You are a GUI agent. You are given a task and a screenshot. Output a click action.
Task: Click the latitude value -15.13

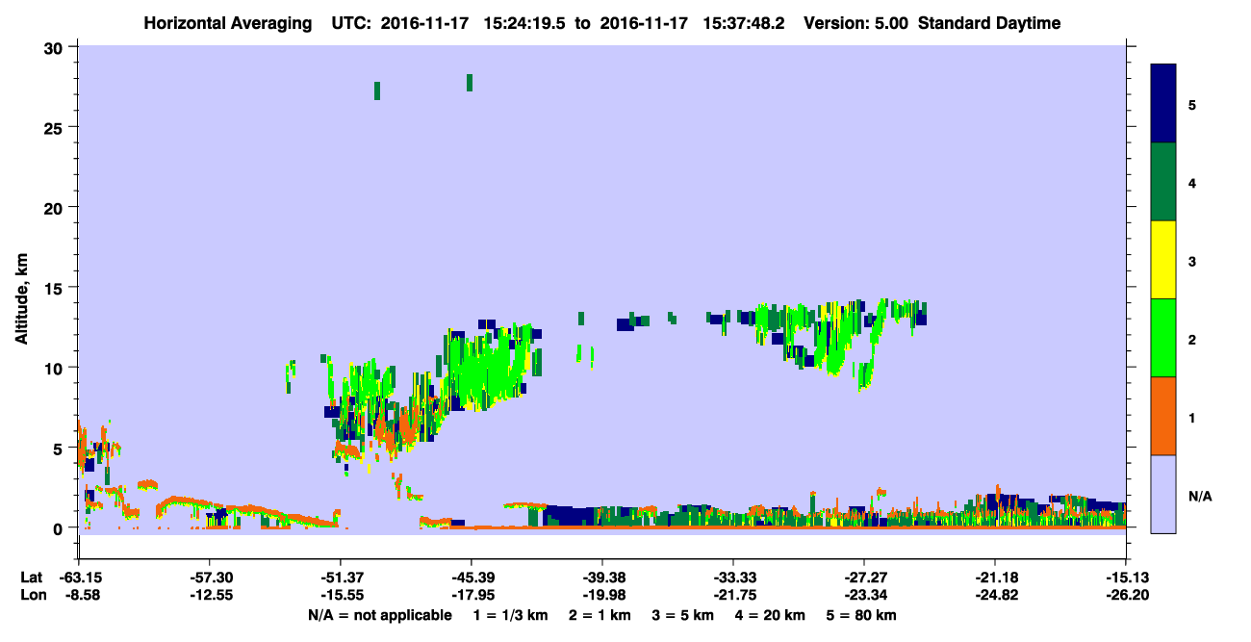click(1126, 578)
